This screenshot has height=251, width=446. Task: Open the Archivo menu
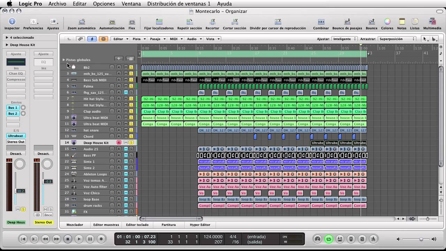(x=57, y=4)
